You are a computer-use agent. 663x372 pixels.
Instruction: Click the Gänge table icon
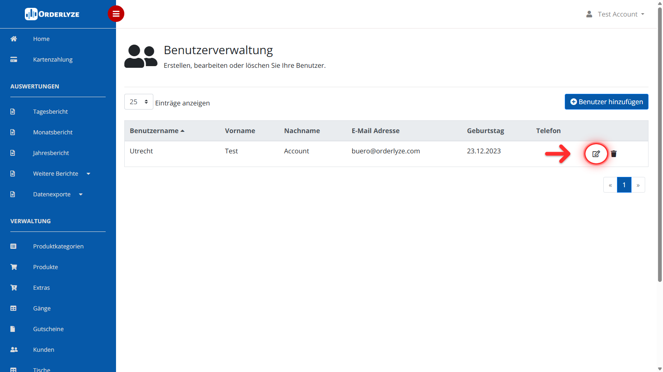[13, 308]
